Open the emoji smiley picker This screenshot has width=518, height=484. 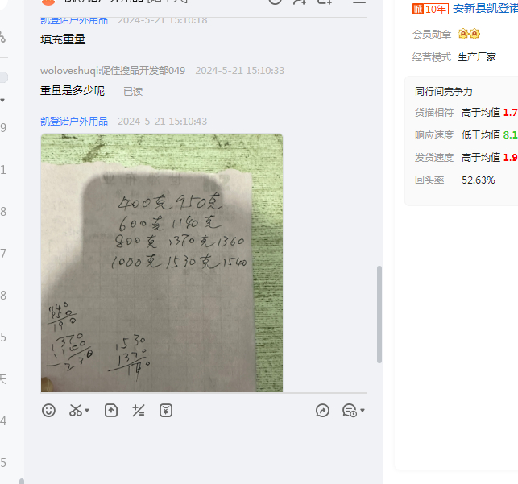(x=48, y=411)
